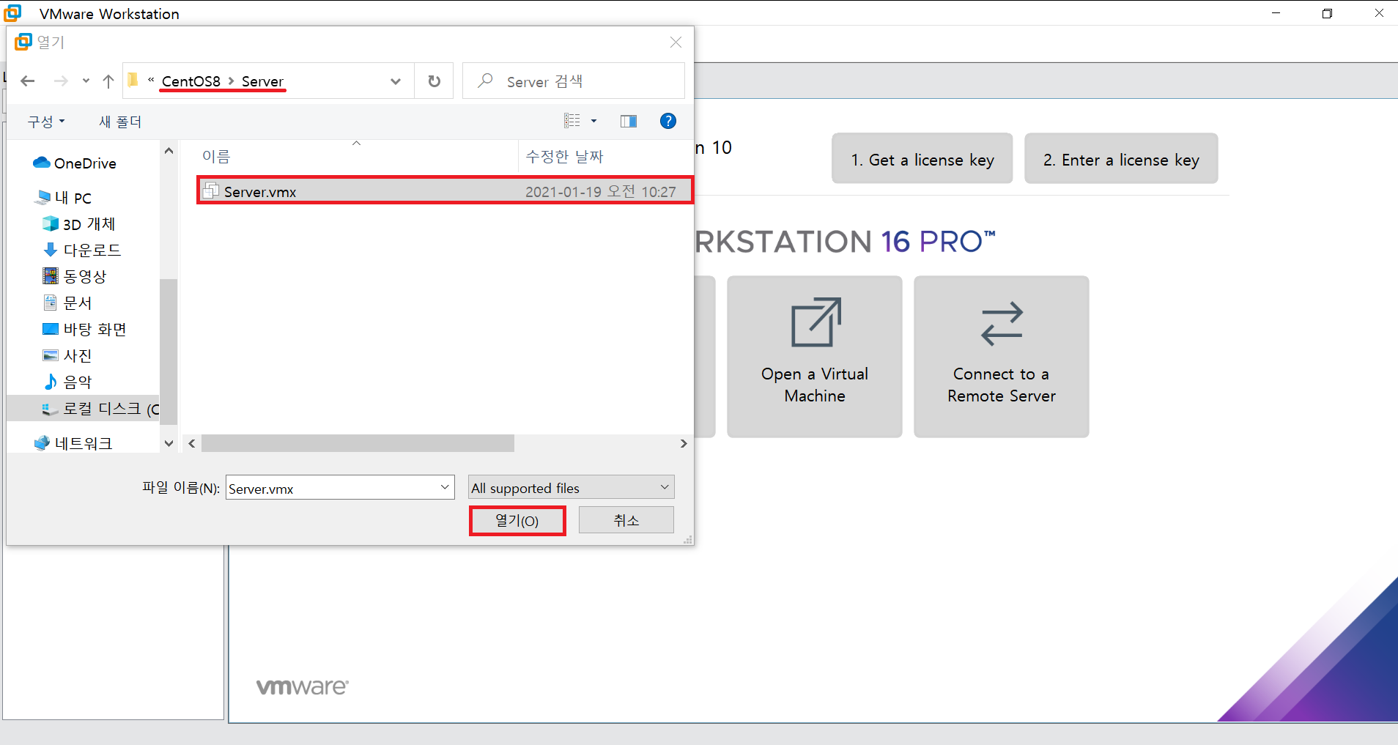Select the Server.vmx file
This screenshot has height=745, width=1398.
[x=445, y=191]
